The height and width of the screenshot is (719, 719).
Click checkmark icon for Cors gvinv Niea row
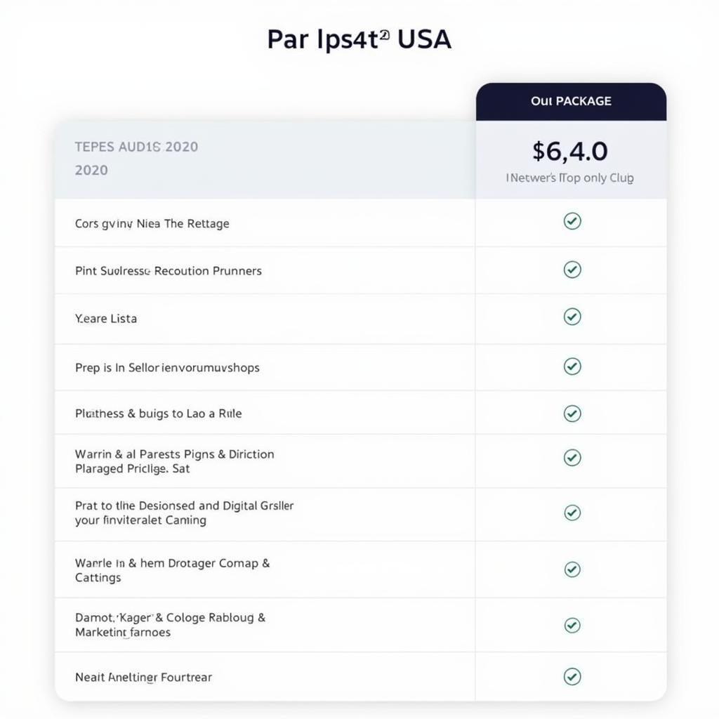[572, 221]
